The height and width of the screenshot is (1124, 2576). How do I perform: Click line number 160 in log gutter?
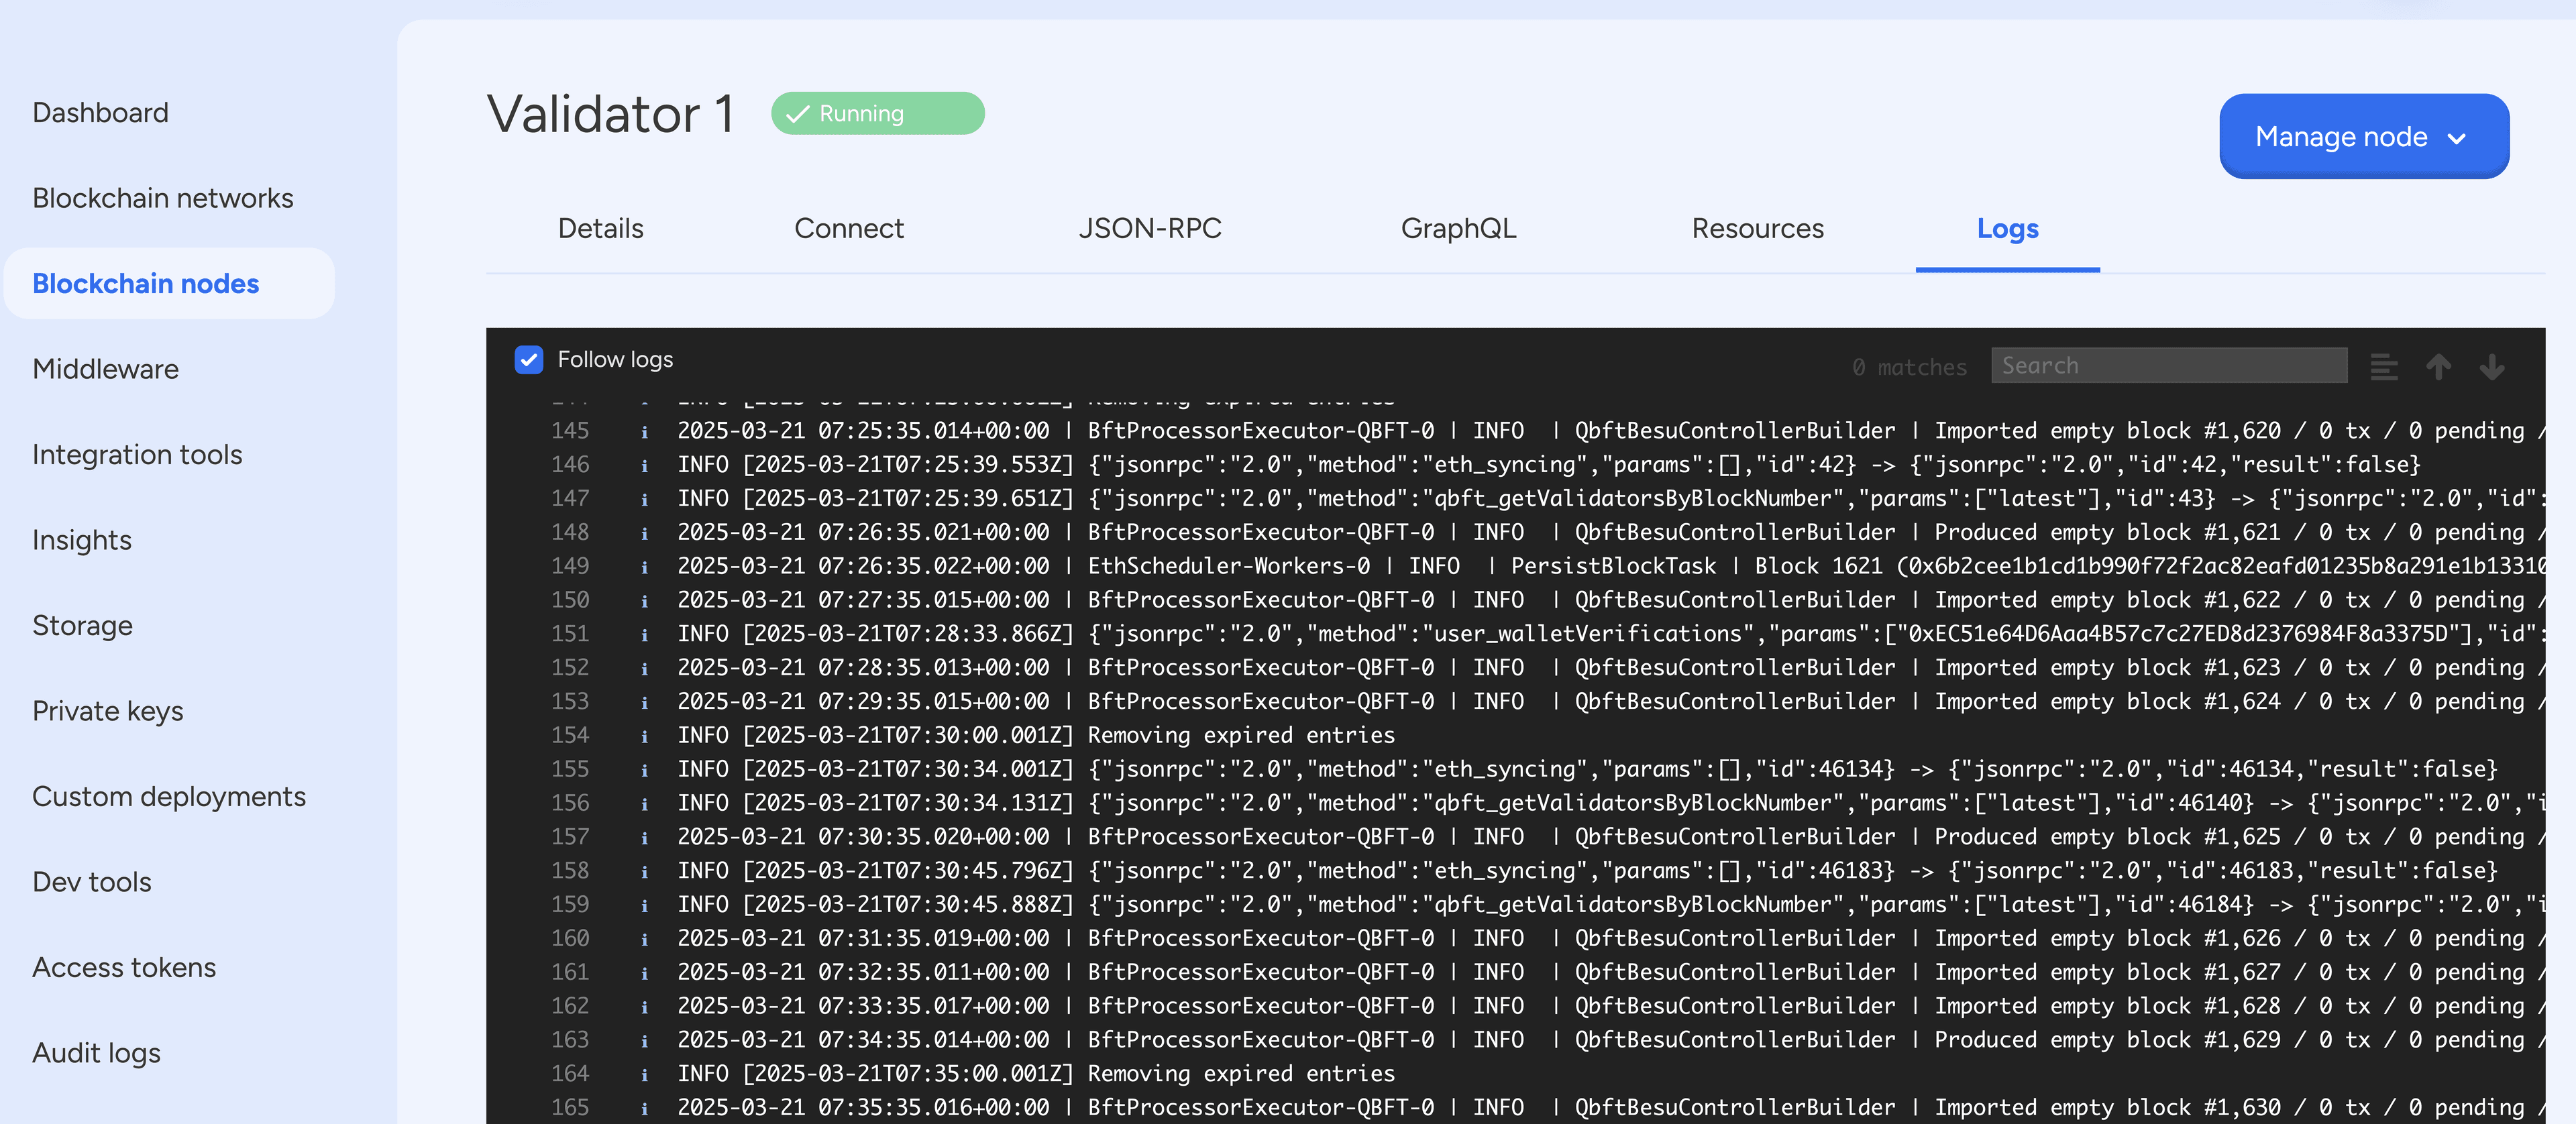[570, 938]
